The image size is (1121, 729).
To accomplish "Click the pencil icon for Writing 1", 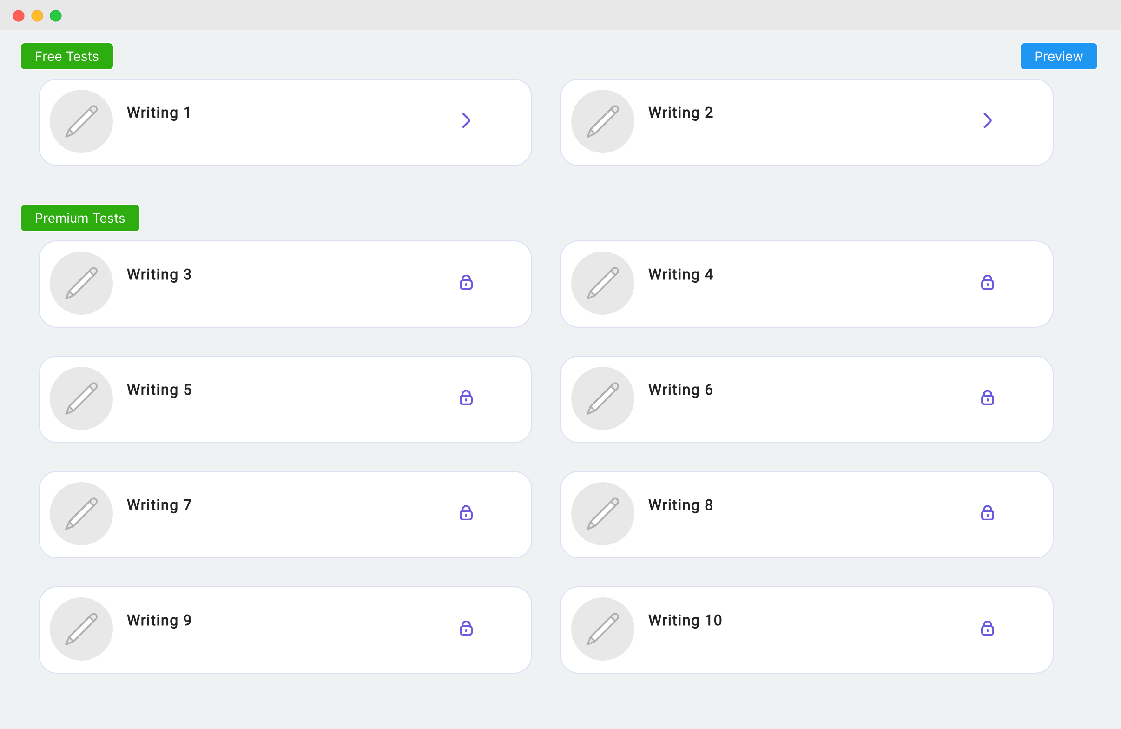I will (81, 122).
